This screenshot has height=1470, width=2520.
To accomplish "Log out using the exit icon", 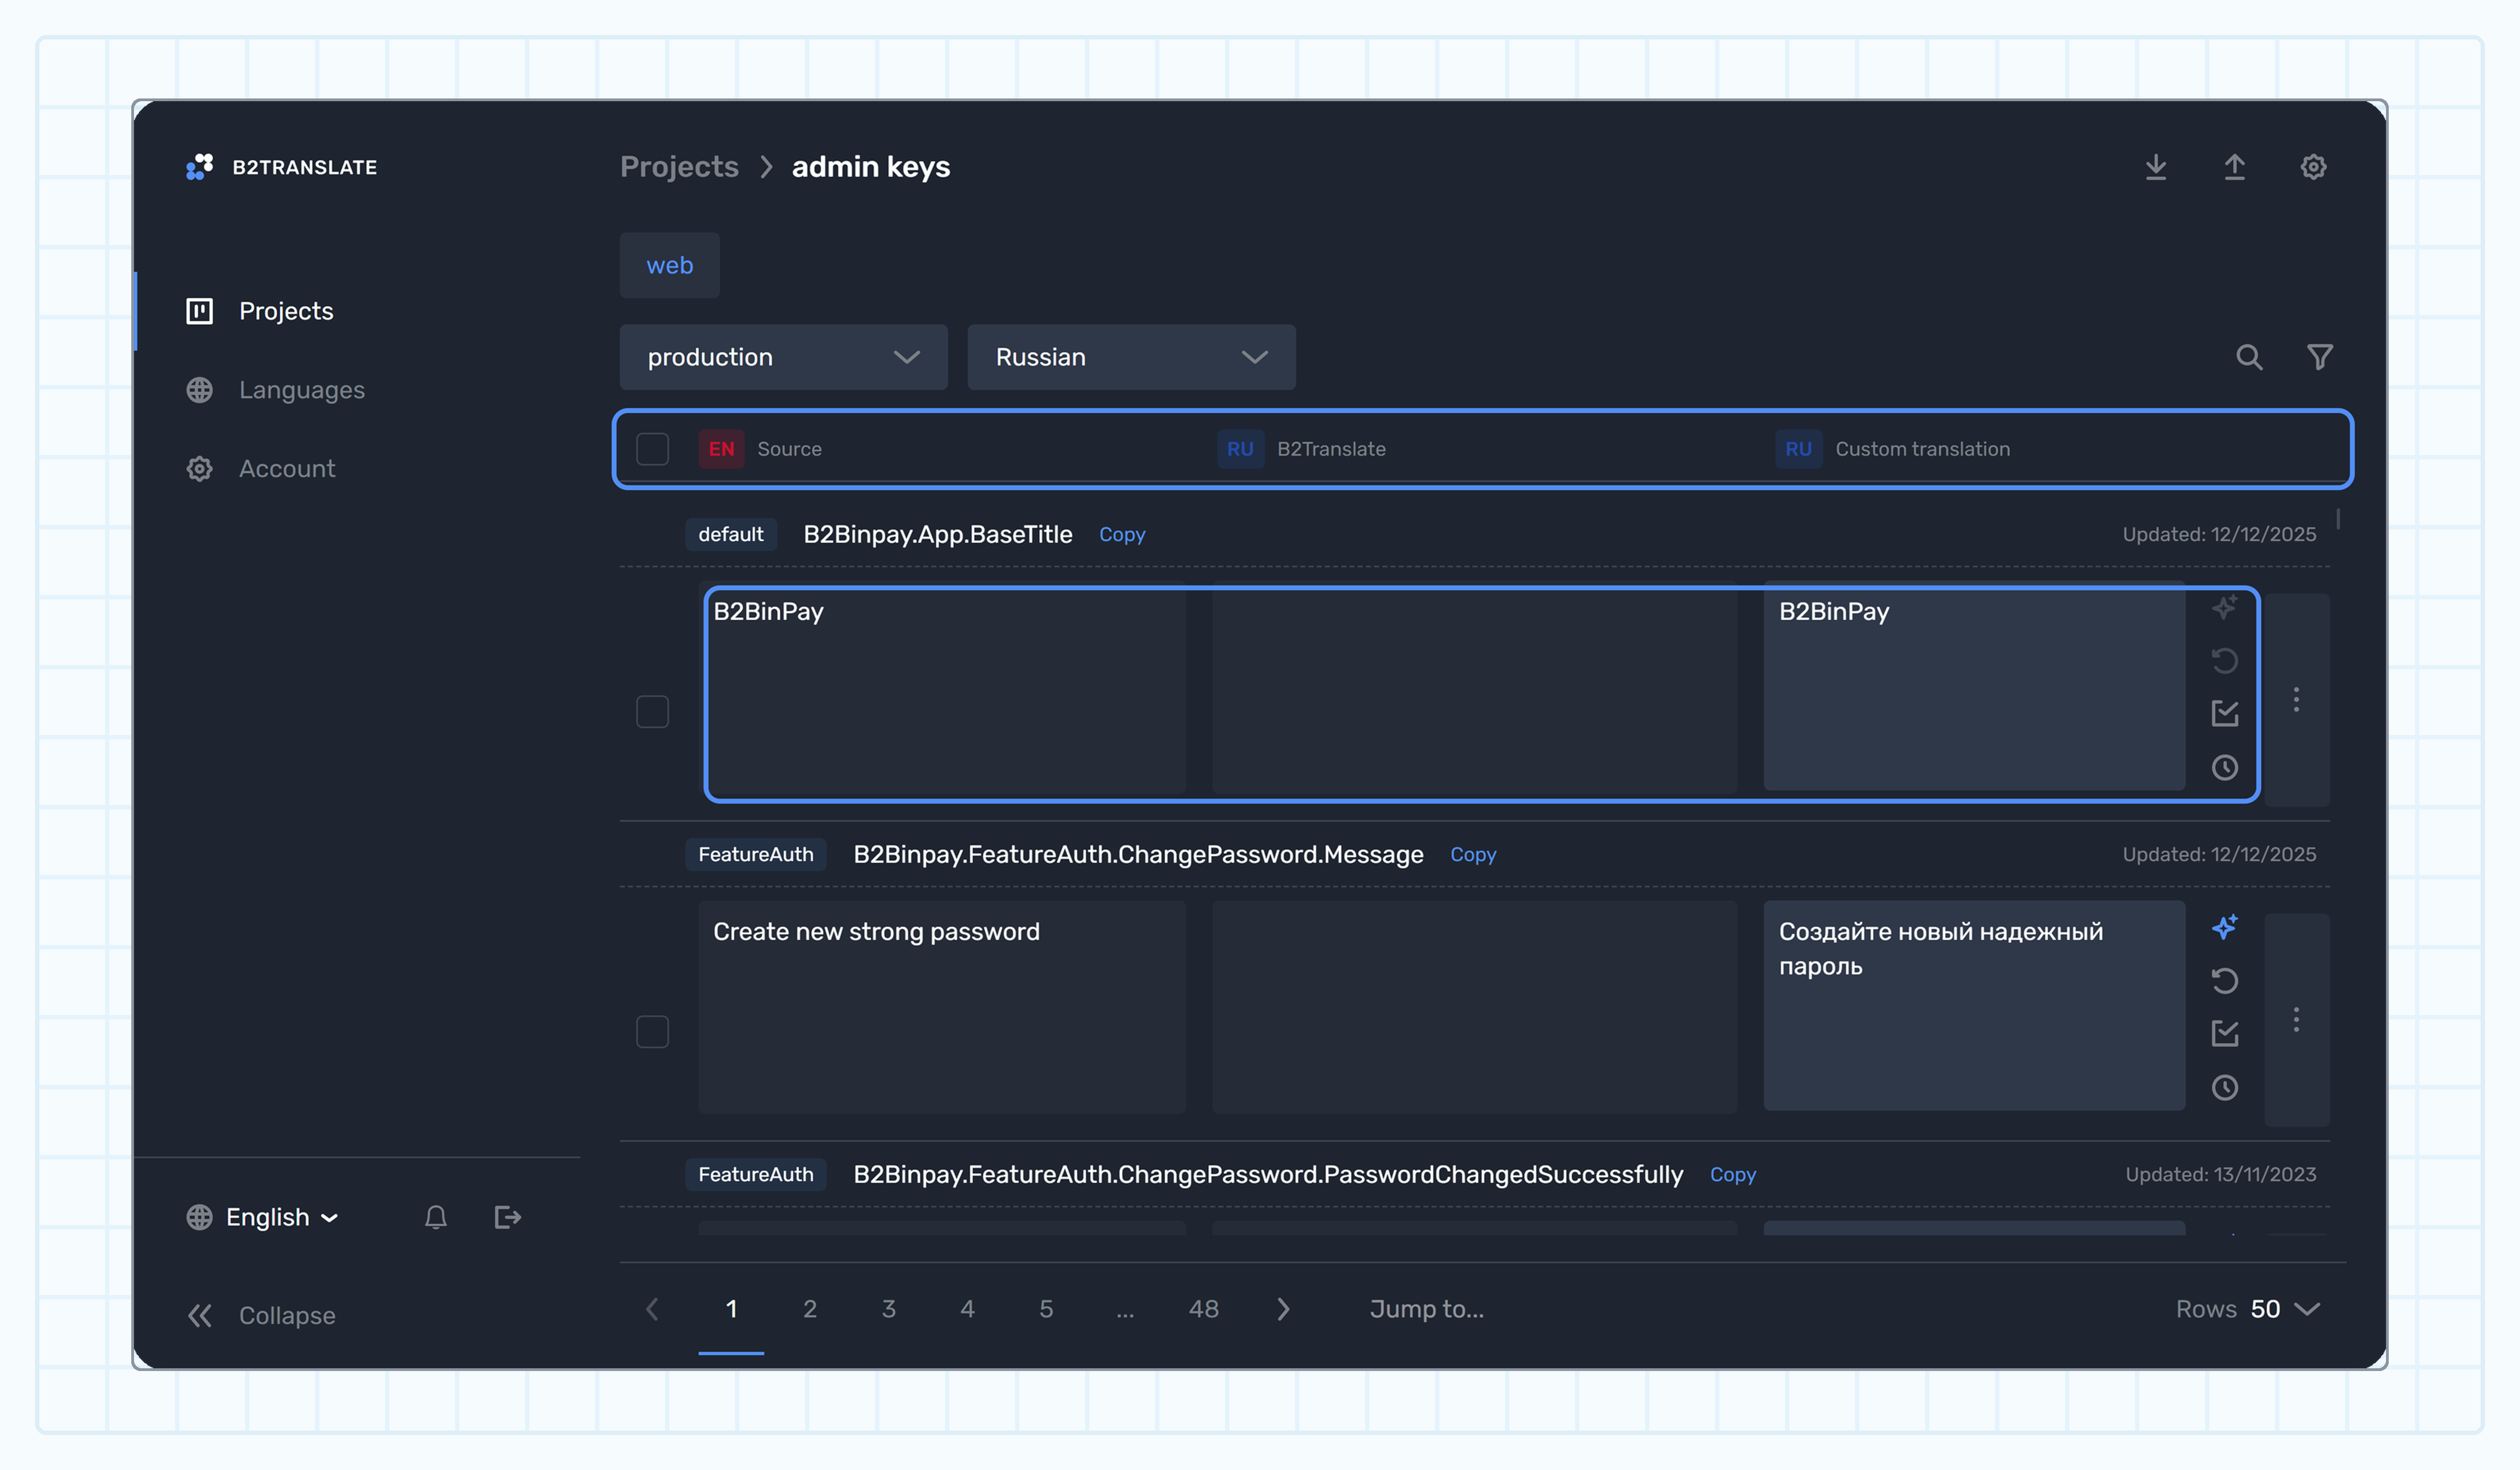I will (508, 1217).
